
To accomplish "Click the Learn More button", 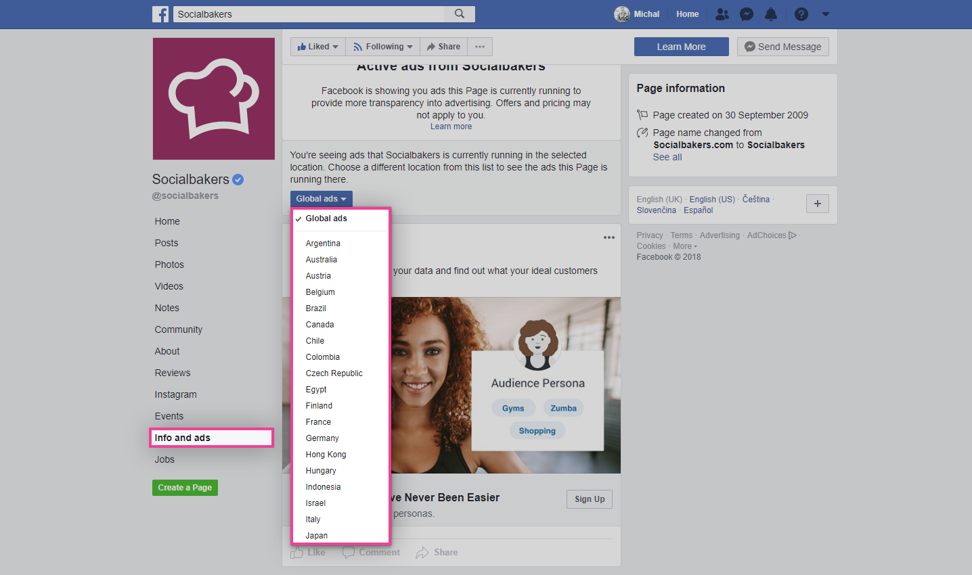I will tap(682, 47).
